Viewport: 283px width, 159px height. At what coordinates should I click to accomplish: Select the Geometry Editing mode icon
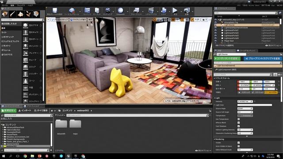click(x=36, y=14)
